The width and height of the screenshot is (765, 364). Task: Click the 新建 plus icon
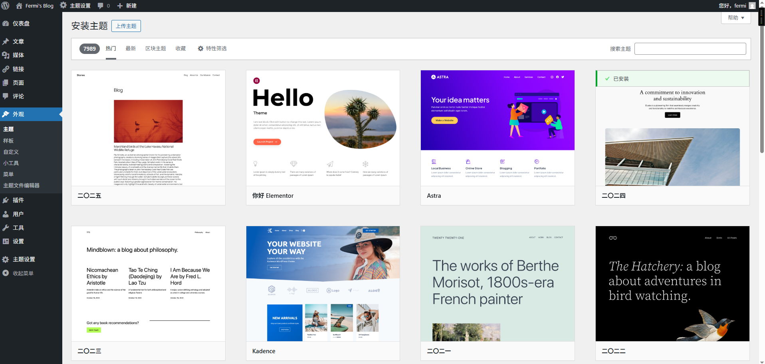tap(120, 6)
